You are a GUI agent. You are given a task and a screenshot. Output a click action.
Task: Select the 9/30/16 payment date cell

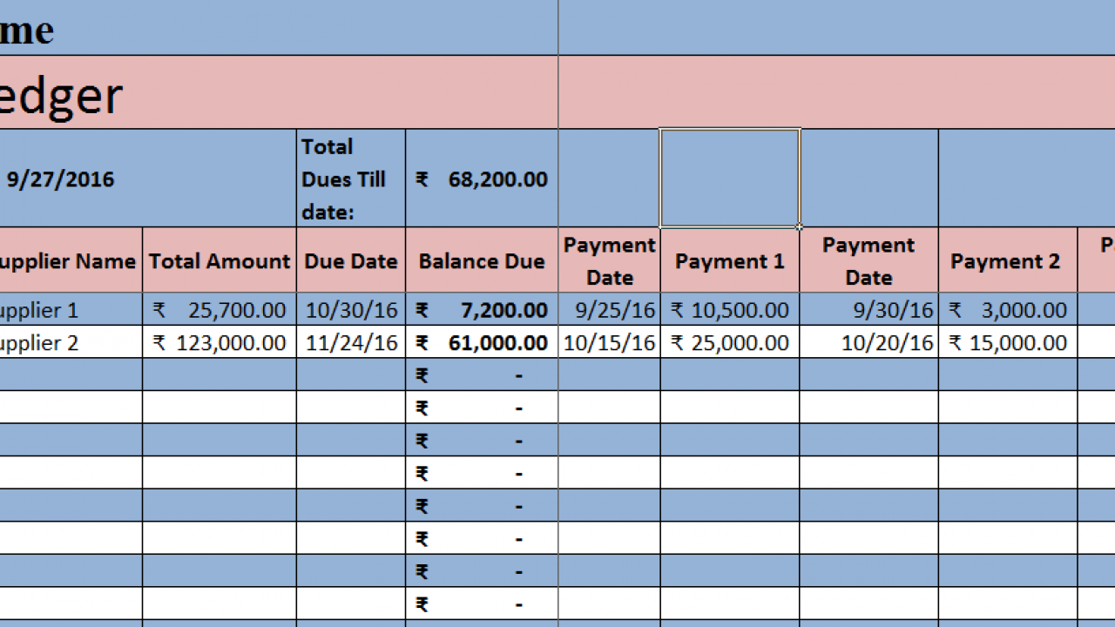(x=869, y=309)
